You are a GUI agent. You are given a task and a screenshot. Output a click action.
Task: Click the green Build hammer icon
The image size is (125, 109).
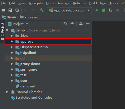click(x=41, y=10)
